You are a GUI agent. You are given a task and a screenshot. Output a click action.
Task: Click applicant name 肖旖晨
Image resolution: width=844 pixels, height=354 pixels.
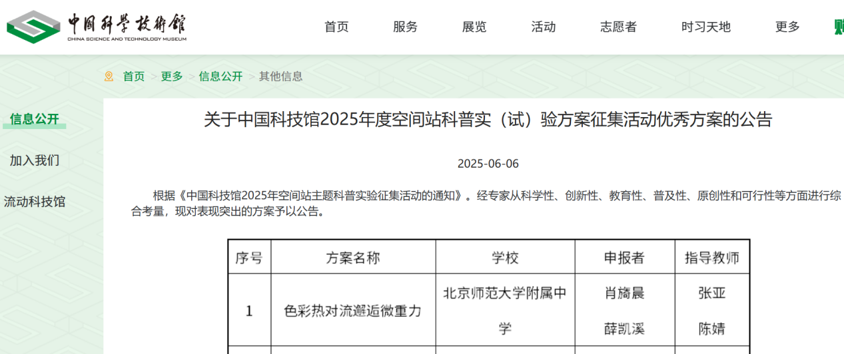[624, 293]
